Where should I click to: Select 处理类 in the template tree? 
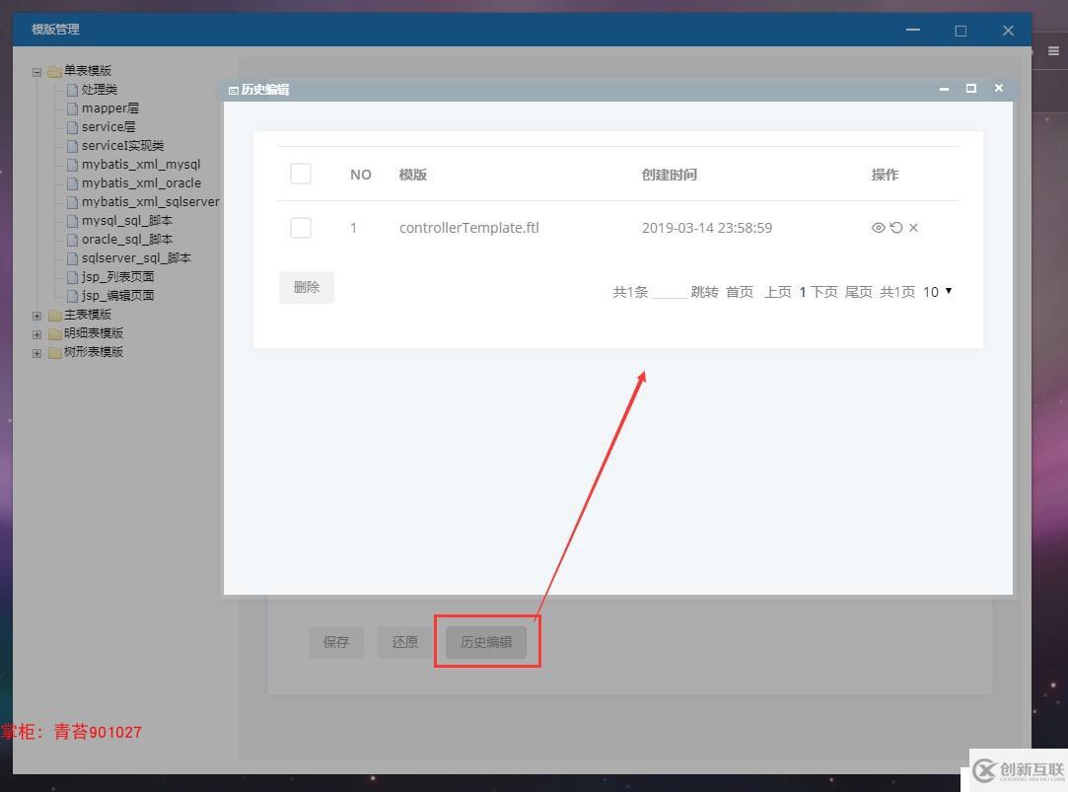tap(99, 89)
